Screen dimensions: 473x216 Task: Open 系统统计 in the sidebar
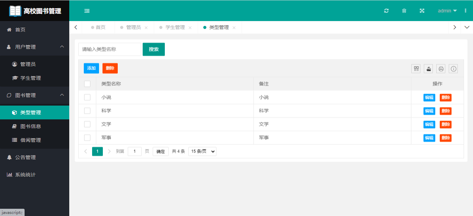pos(35,175)
